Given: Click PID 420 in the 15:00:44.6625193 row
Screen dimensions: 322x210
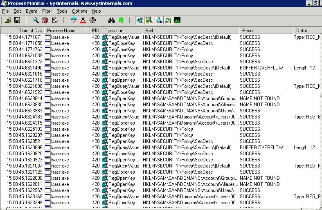Looking at the screenshot, I should [x=96, y=129].
